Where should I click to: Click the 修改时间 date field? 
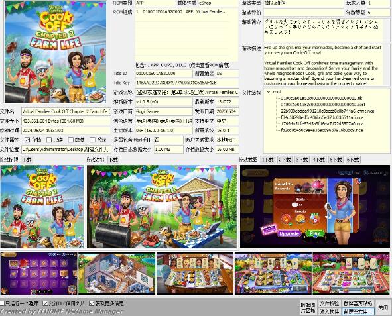pyautogui.click(x=66, y=131)
